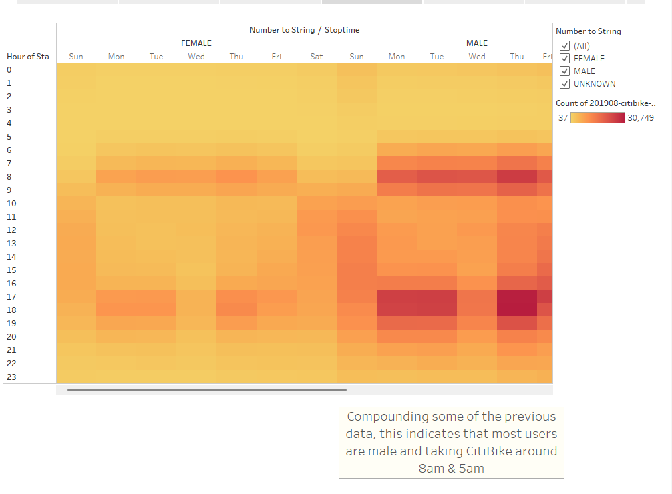Click the 'Hour of Sta..' column header
This screenshot has width=672, height=494.
pos(29,56)
